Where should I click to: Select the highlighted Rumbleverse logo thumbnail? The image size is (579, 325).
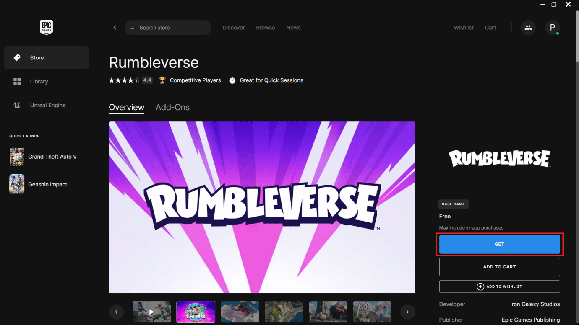click(x=196, y=312)
